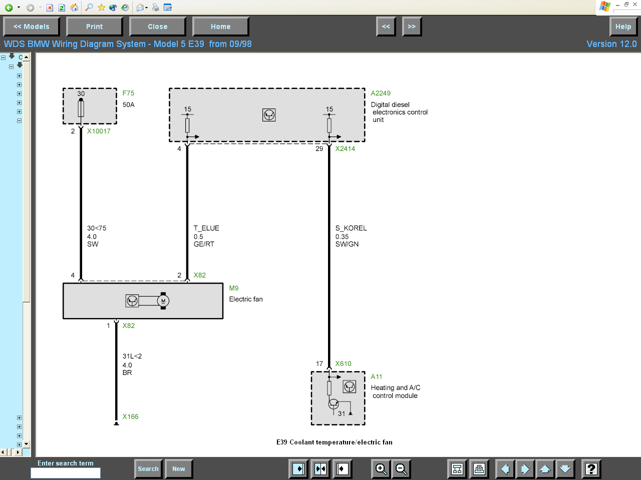Click the 31L<2 wire label
Screen dimensions: 641x480
(x=132, y=356)
